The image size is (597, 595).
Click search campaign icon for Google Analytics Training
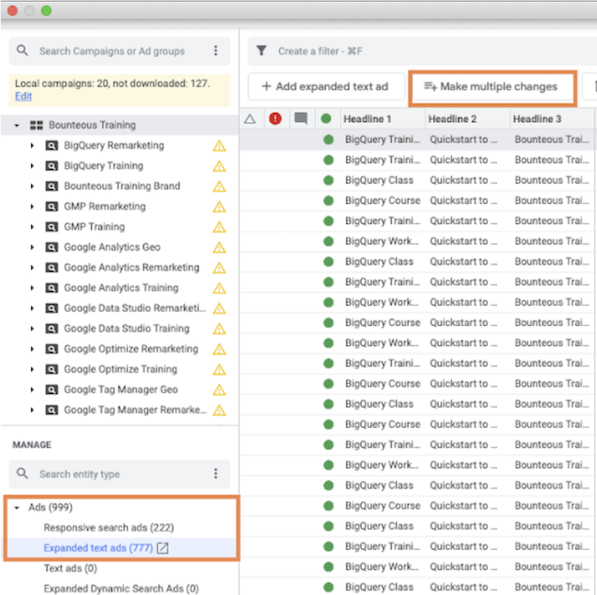(51, 287)
